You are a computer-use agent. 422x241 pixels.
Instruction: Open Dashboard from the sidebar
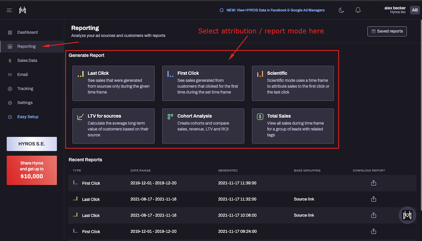(27, 32)
